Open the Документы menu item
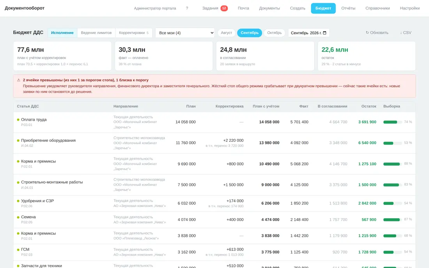The width and height of the screenshot is (429, 268). [269, 8]
